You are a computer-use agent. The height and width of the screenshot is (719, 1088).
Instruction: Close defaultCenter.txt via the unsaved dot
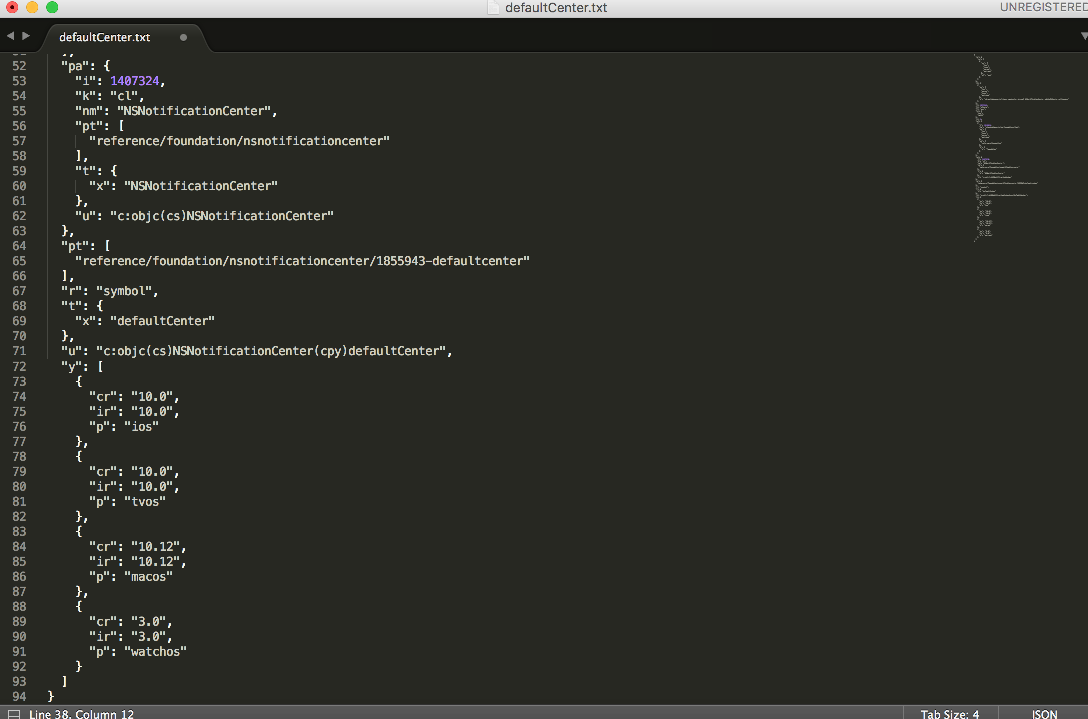183,38
